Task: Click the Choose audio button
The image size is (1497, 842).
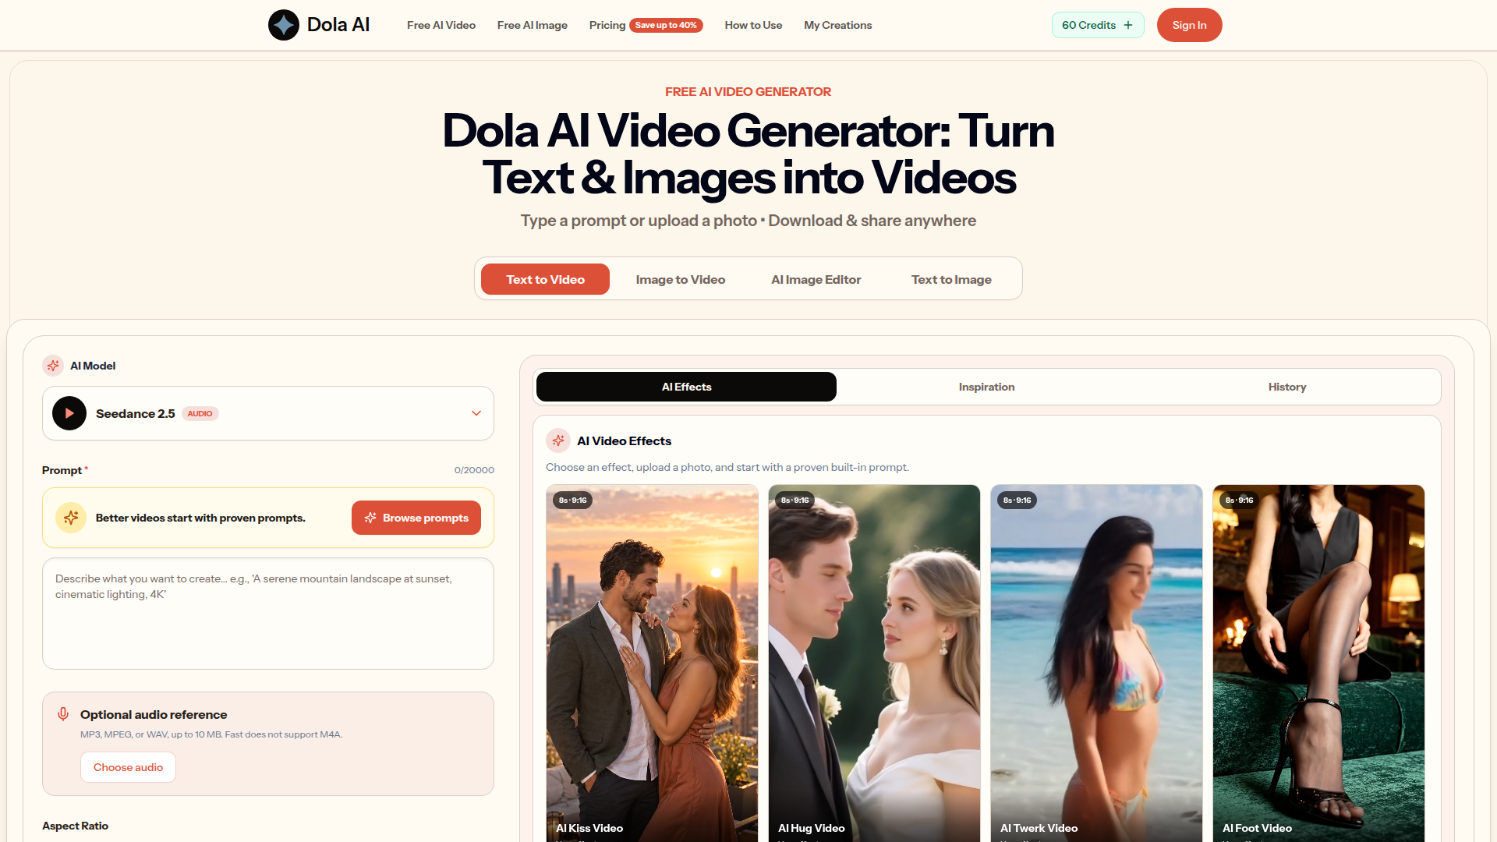Action: (128, 767)
